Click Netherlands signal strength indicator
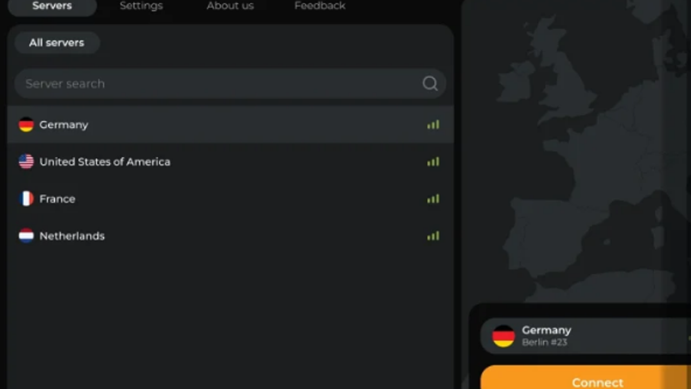 (x=433, y=236)
